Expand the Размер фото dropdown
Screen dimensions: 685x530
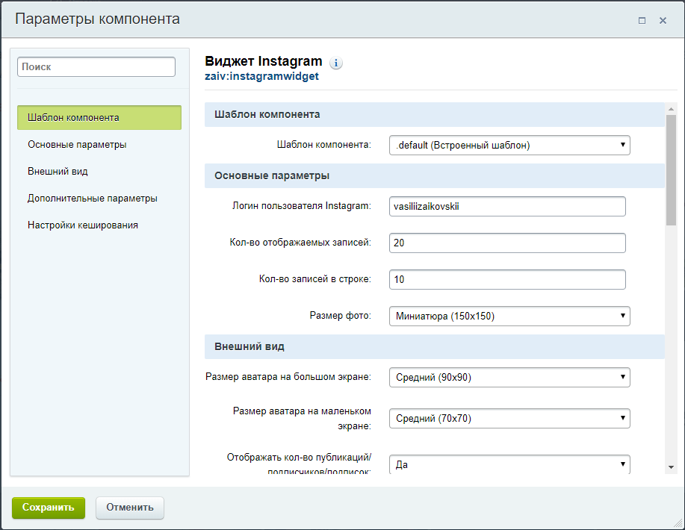509,316
